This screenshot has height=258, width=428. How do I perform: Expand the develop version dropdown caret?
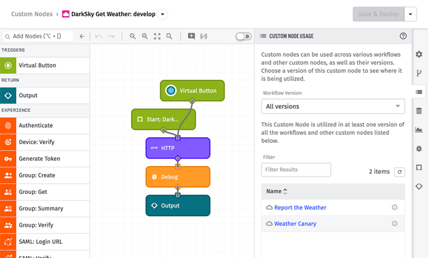coord(163,14)
